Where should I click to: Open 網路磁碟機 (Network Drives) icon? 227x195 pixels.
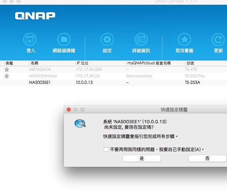coord(64,39)
